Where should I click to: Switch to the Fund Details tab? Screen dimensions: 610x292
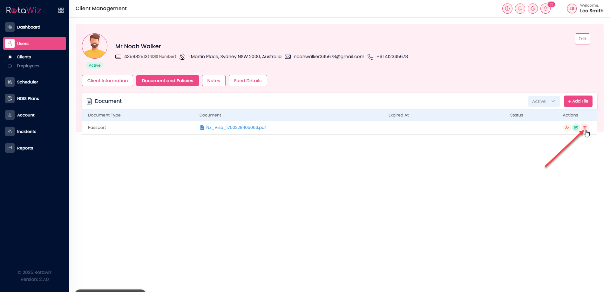(x=247, y=81)
